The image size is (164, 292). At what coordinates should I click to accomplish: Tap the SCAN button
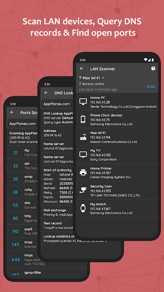click(x=151, y=87)
